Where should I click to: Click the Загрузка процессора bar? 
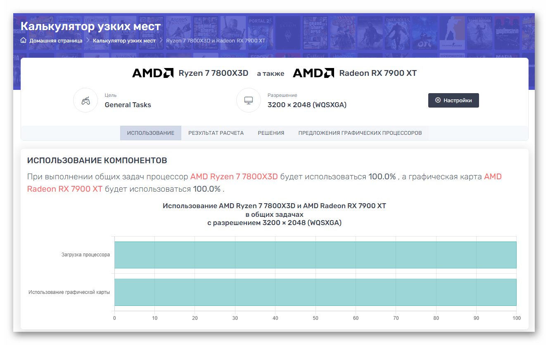coord(316,255)
